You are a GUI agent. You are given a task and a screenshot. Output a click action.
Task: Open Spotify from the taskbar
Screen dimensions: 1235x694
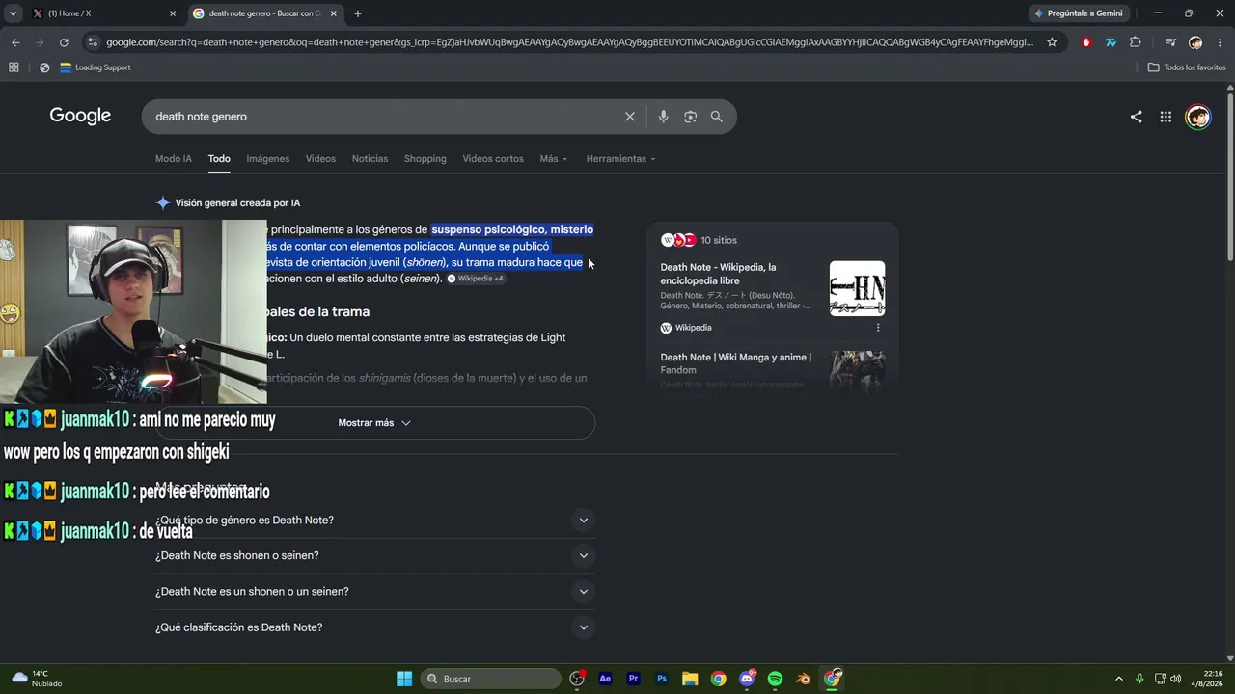click(x=775, y=679)
